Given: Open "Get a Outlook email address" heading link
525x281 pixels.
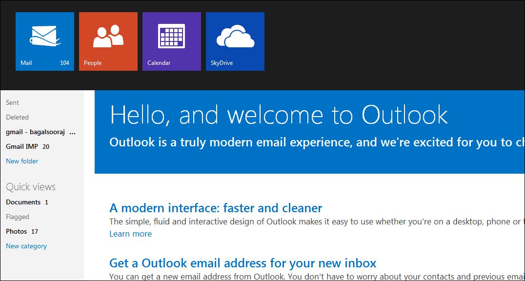Looking at the screenshot, I should (242, 263).
